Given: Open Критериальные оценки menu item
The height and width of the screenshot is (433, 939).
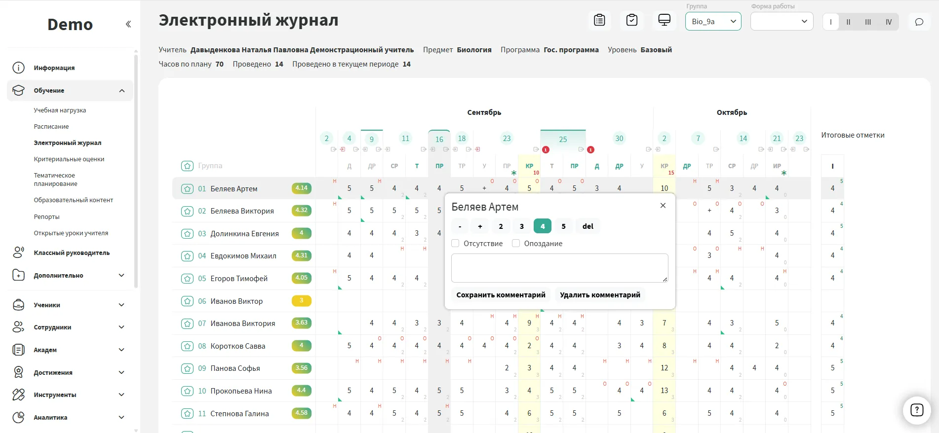Looking at the screenshot, I should point(69,159).
